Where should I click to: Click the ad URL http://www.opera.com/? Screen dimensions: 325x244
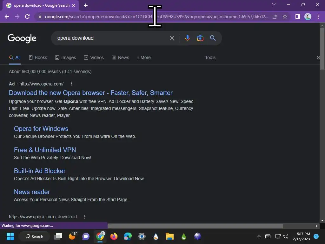[x=42, y=84]
